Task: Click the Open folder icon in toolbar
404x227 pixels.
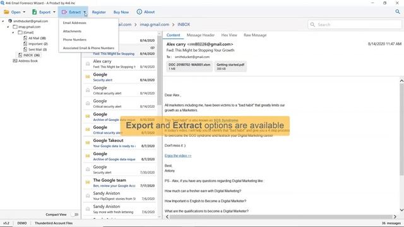Action: click(6, 12)
